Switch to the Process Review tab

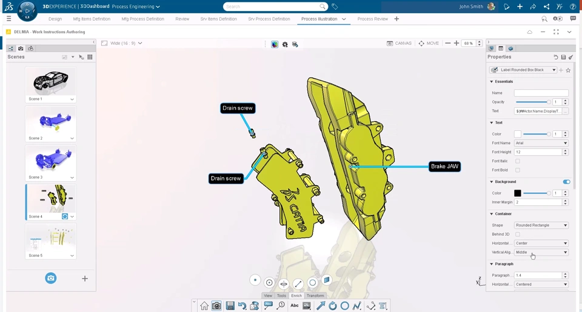[373, 19]
